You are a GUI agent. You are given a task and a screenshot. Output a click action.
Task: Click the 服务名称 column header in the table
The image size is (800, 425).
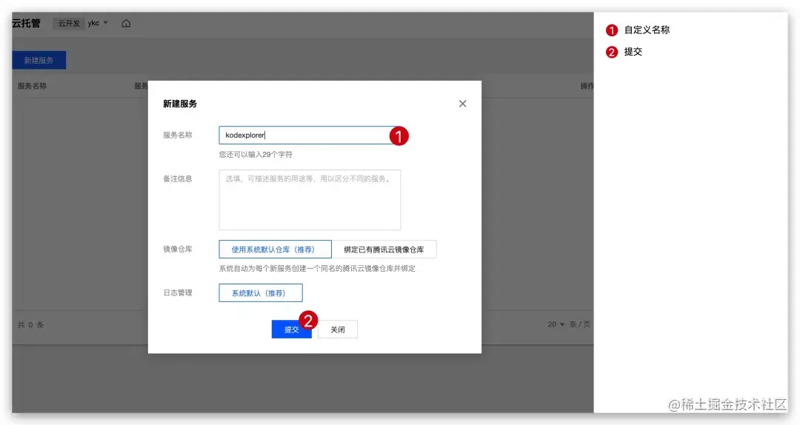(32, 86)
